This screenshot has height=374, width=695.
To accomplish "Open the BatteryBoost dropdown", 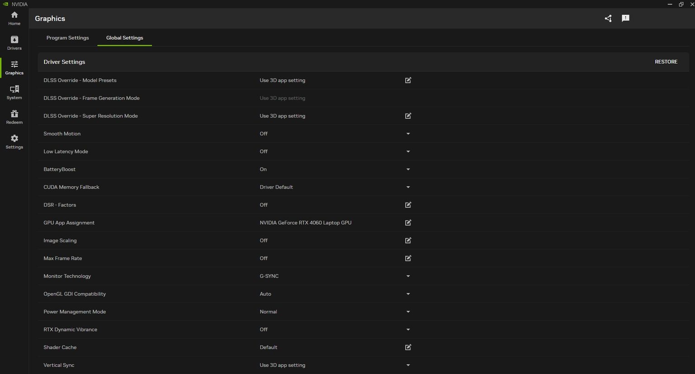I will click(x=408, y=170).
